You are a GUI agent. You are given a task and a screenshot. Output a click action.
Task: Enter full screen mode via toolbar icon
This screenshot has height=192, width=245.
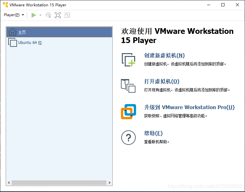tap(58, 15)
